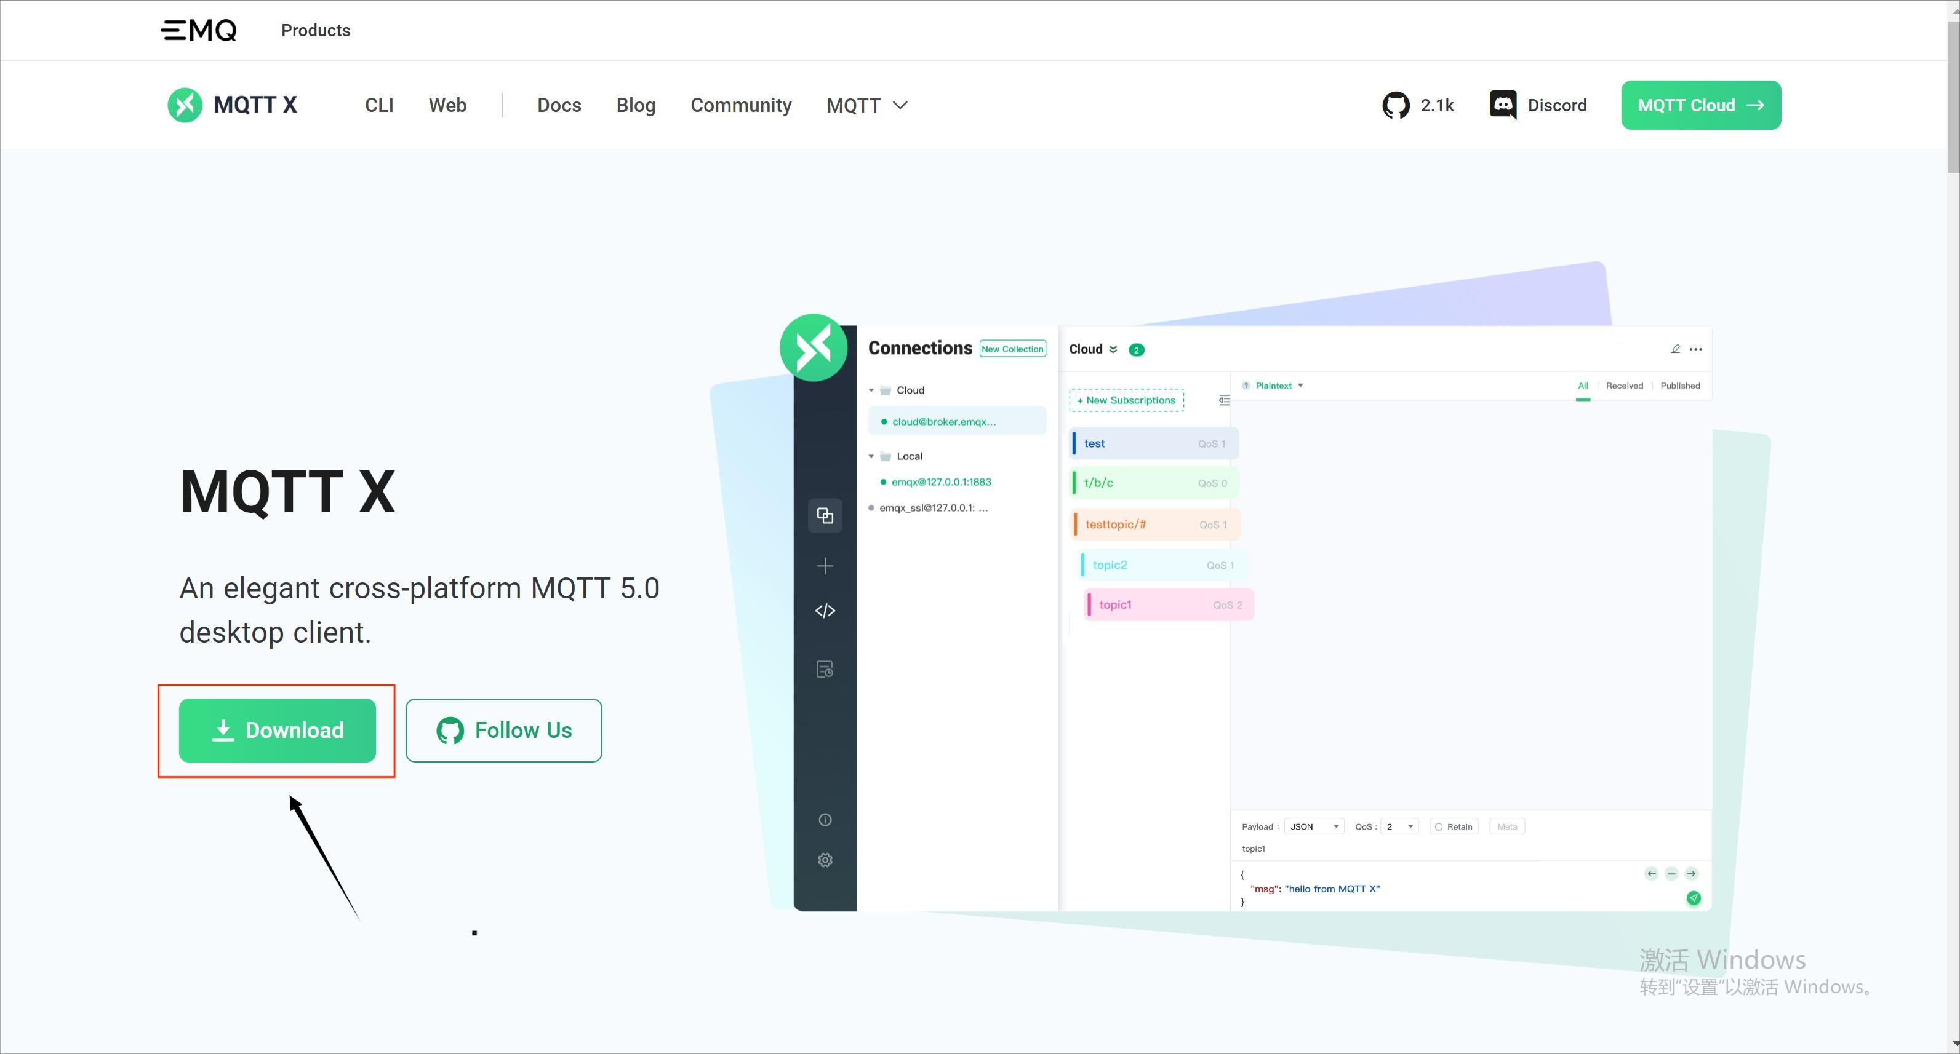
Task: Open the Web page link
Action: (447, 105)
